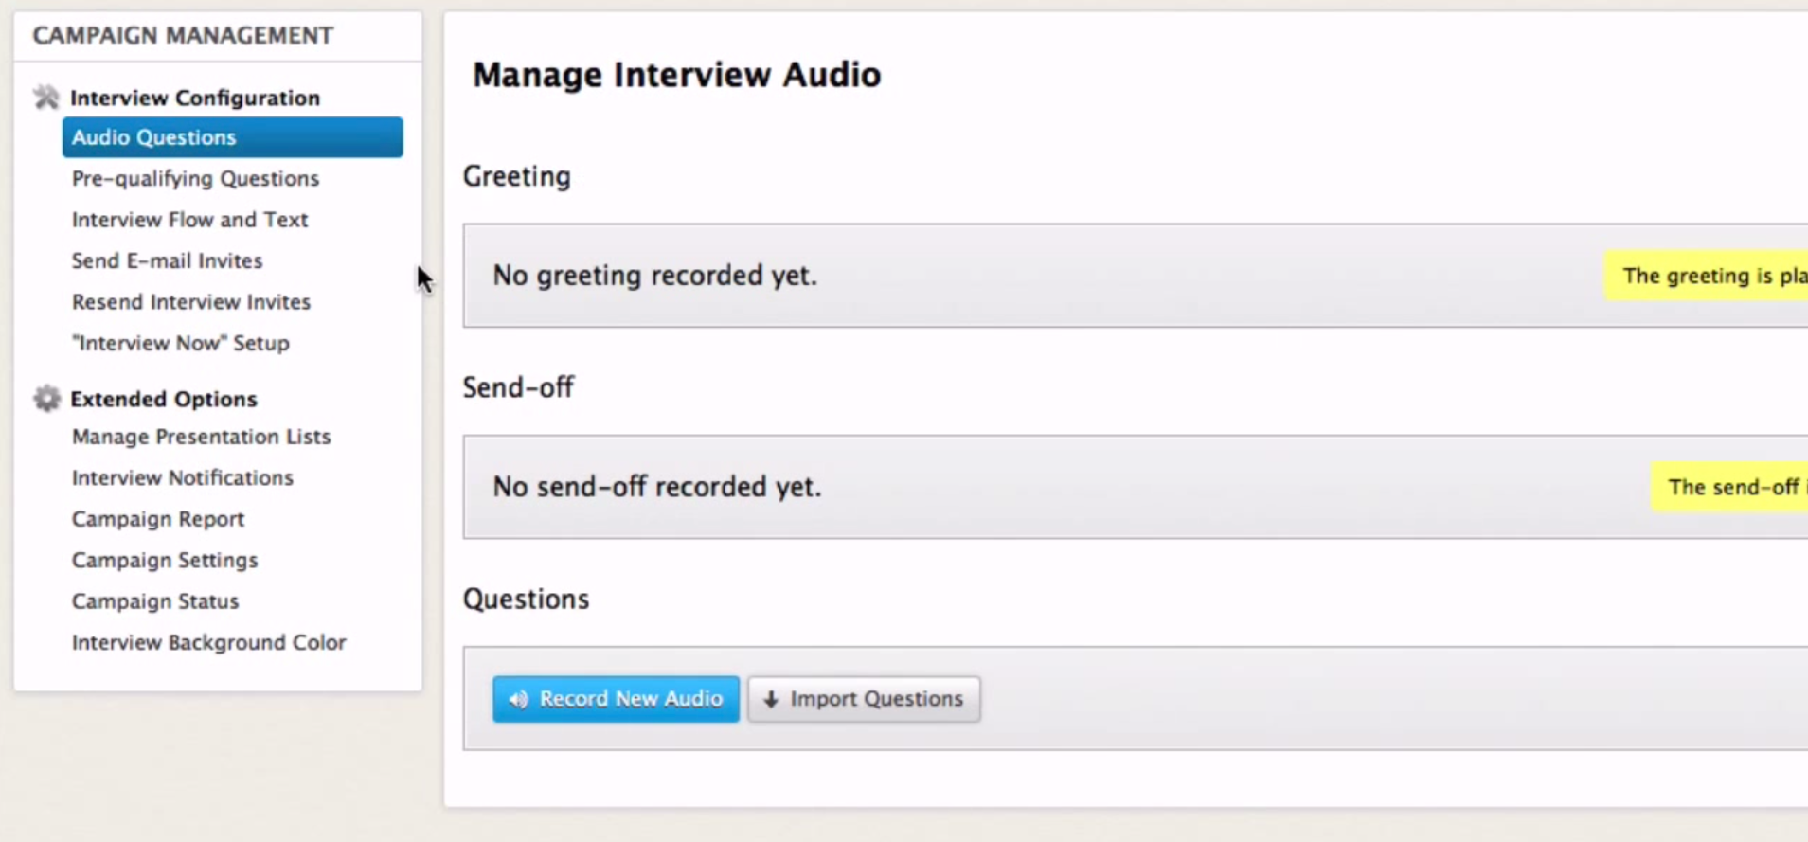Screen dimensions: 1808x842
Task: Select Audio Questions in sidebar
Action: [x=232, y=137]
